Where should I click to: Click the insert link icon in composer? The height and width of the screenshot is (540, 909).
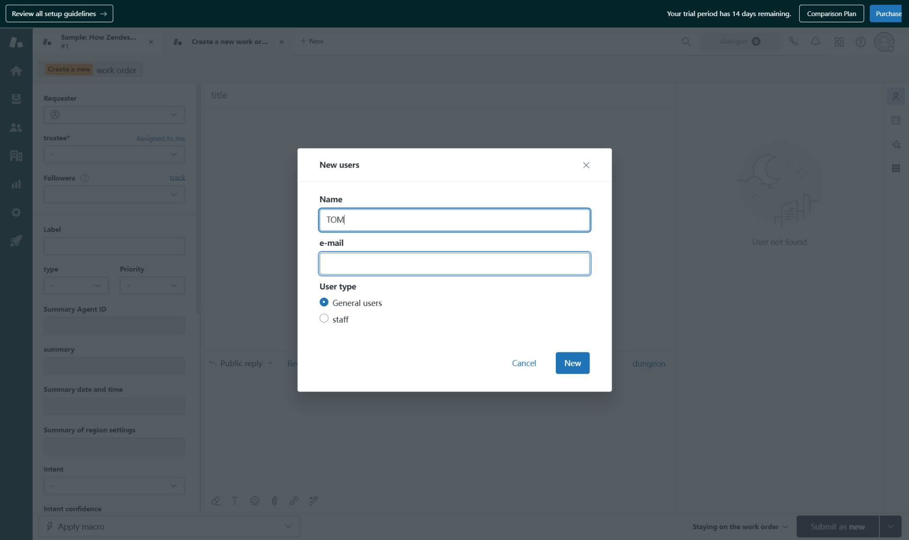[294, 501]
